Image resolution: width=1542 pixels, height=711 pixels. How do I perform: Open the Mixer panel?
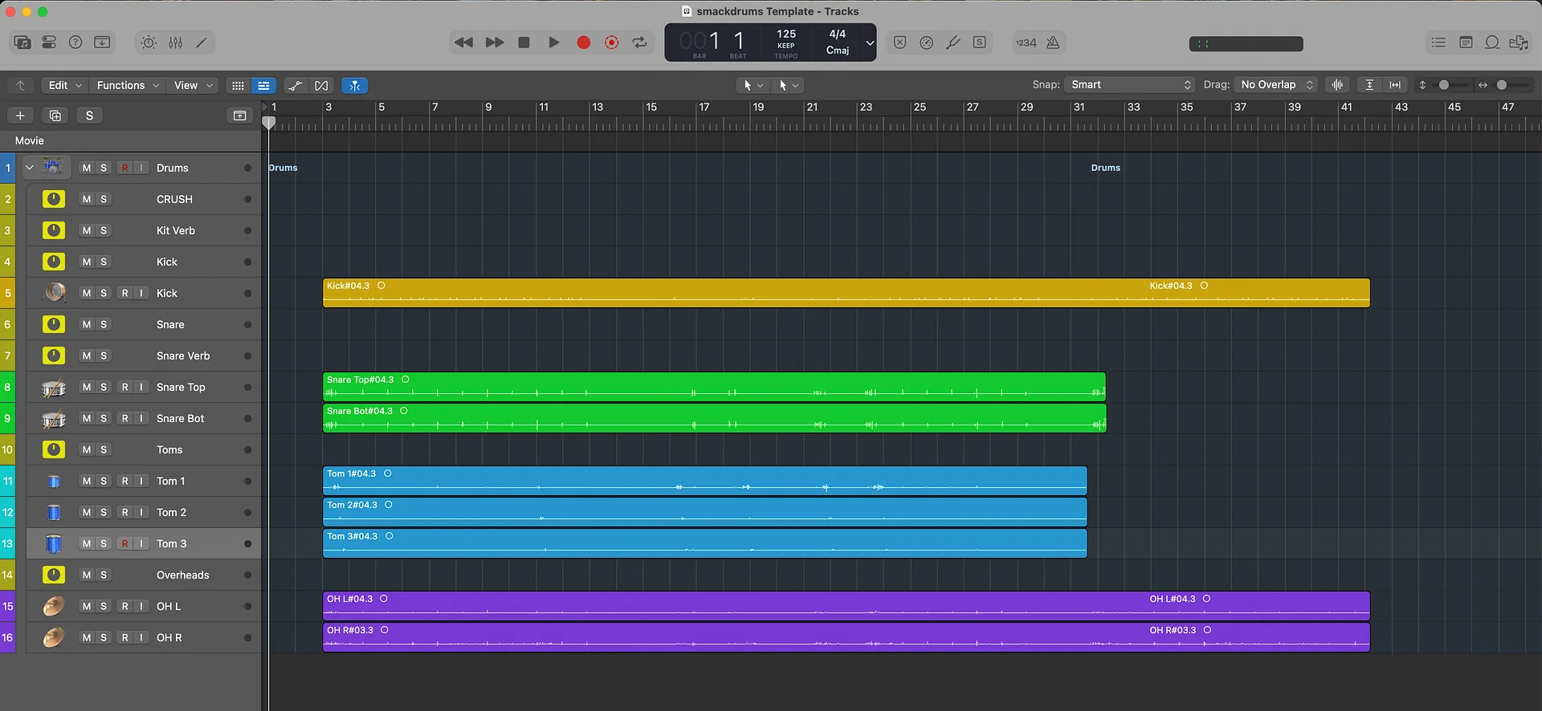coord(175,43)
